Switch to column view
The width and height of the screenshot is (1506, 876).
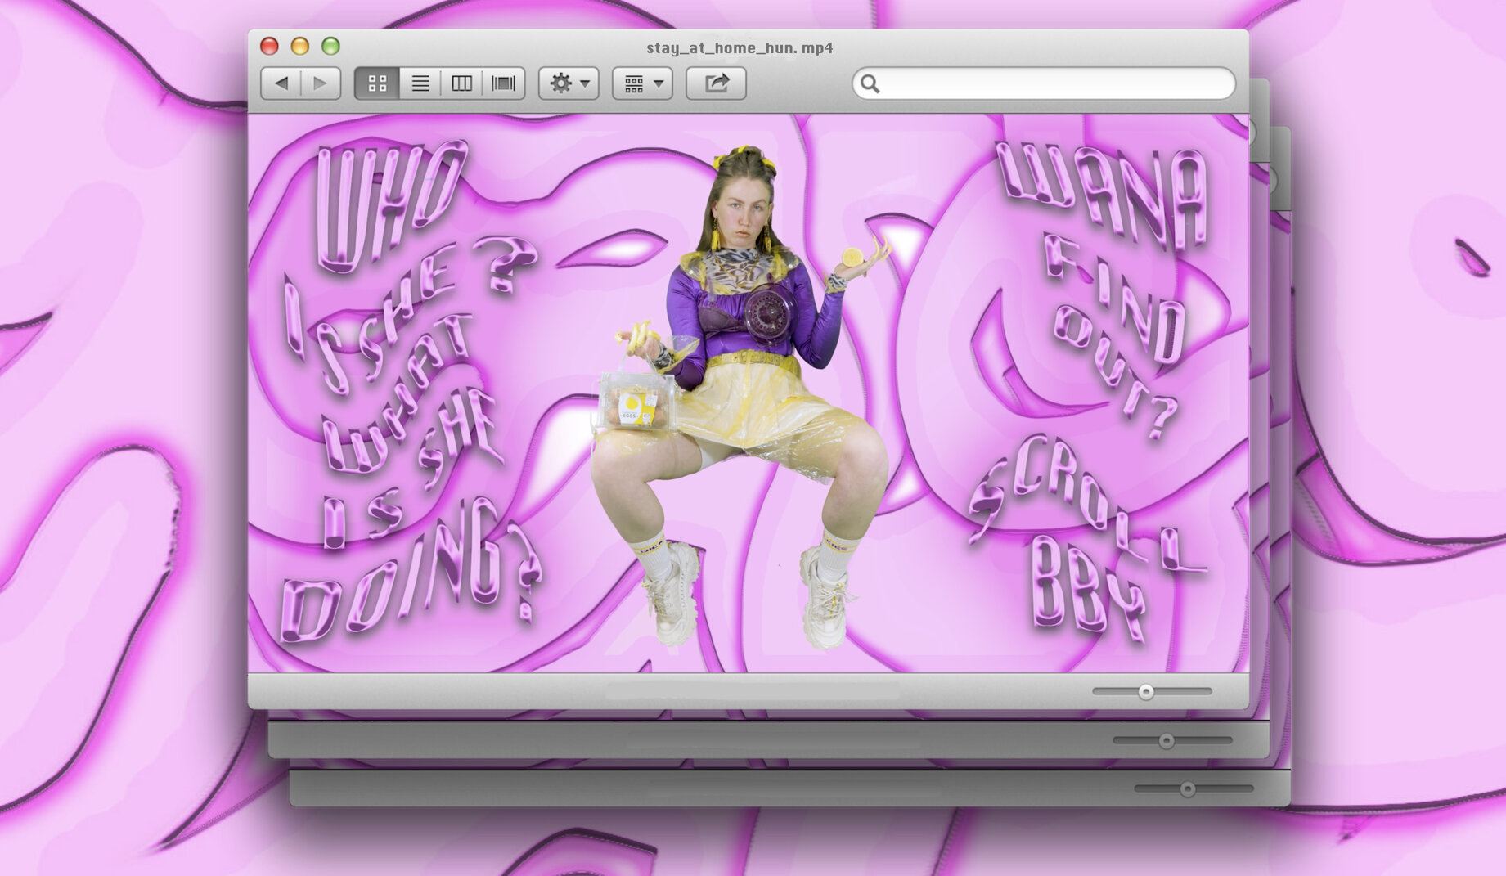(461, 83)
